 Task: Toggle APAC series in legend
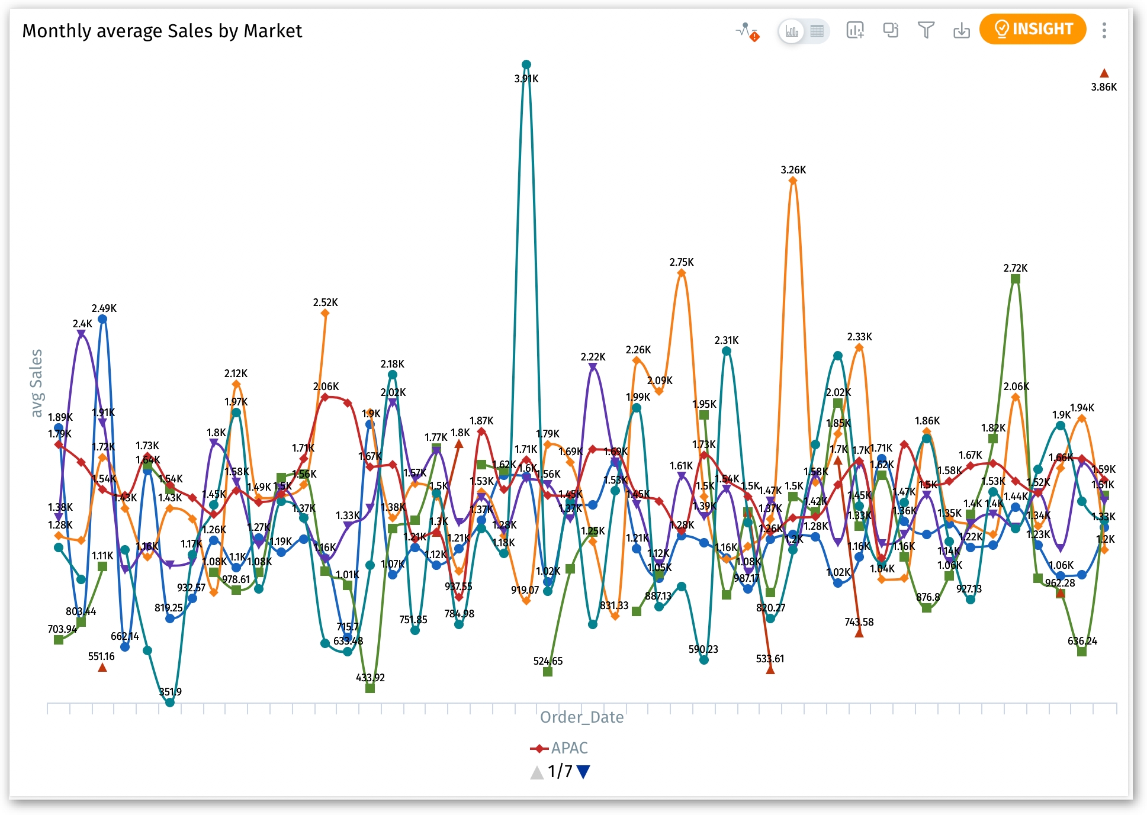[559, 748]
